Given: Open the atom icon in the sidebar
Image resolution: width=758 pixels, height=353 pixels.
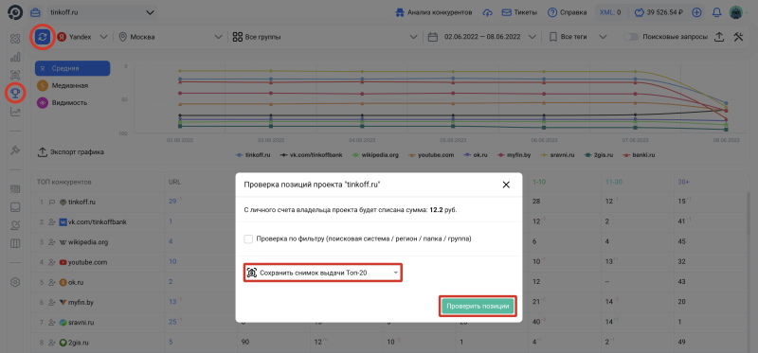Looking at the screenshot, I should point(15,38).
